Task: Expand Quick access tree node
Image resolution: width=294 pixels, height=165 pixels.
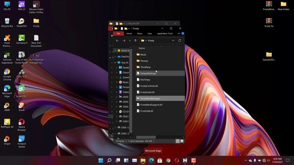Action: coord(115,50)
